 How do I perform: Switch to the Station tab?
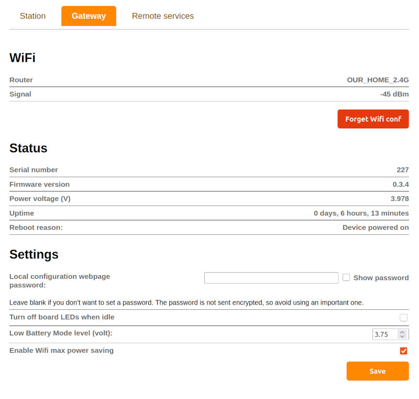click(32, 16)
